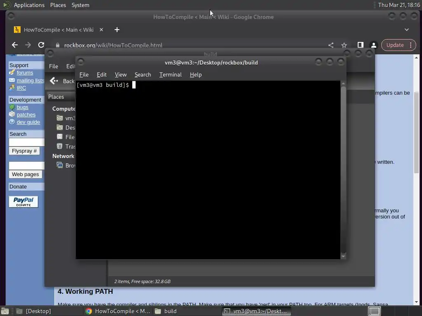
Task: Click the Web pages button
Action: pos(25,174)
